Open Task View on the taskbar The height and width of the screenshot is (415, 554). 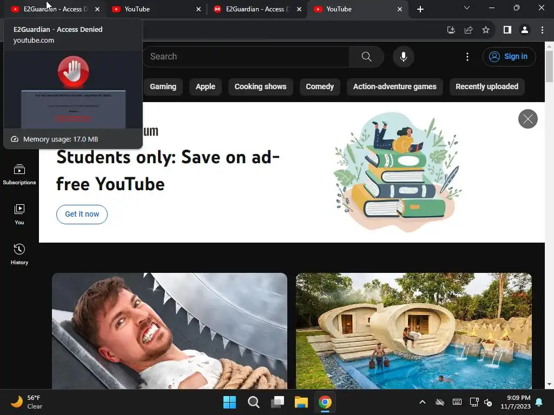pos(278,402)
